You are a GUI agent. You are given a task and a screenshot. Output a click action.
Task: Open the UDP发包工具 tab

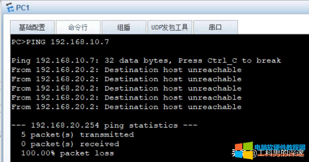click(x=169, y=28)
